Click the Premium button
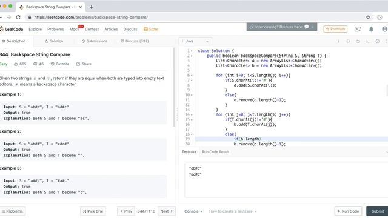The height and width of the screenshot is (218, 388). click(x=335, y=29)
